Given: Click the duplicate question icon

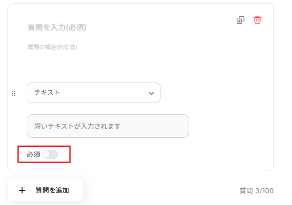Looking at the screenshot, I should [x=241, y=20].
